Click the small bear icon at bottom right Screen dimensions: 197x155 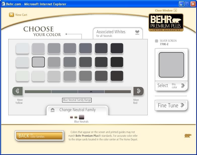coord(188,136)
